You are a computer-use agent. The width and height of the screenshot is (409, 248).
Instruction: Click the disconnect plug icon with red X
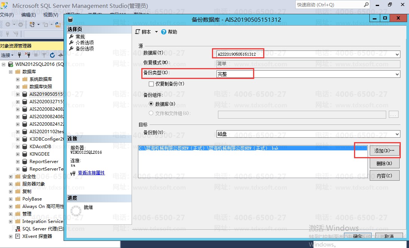point(28,55)
